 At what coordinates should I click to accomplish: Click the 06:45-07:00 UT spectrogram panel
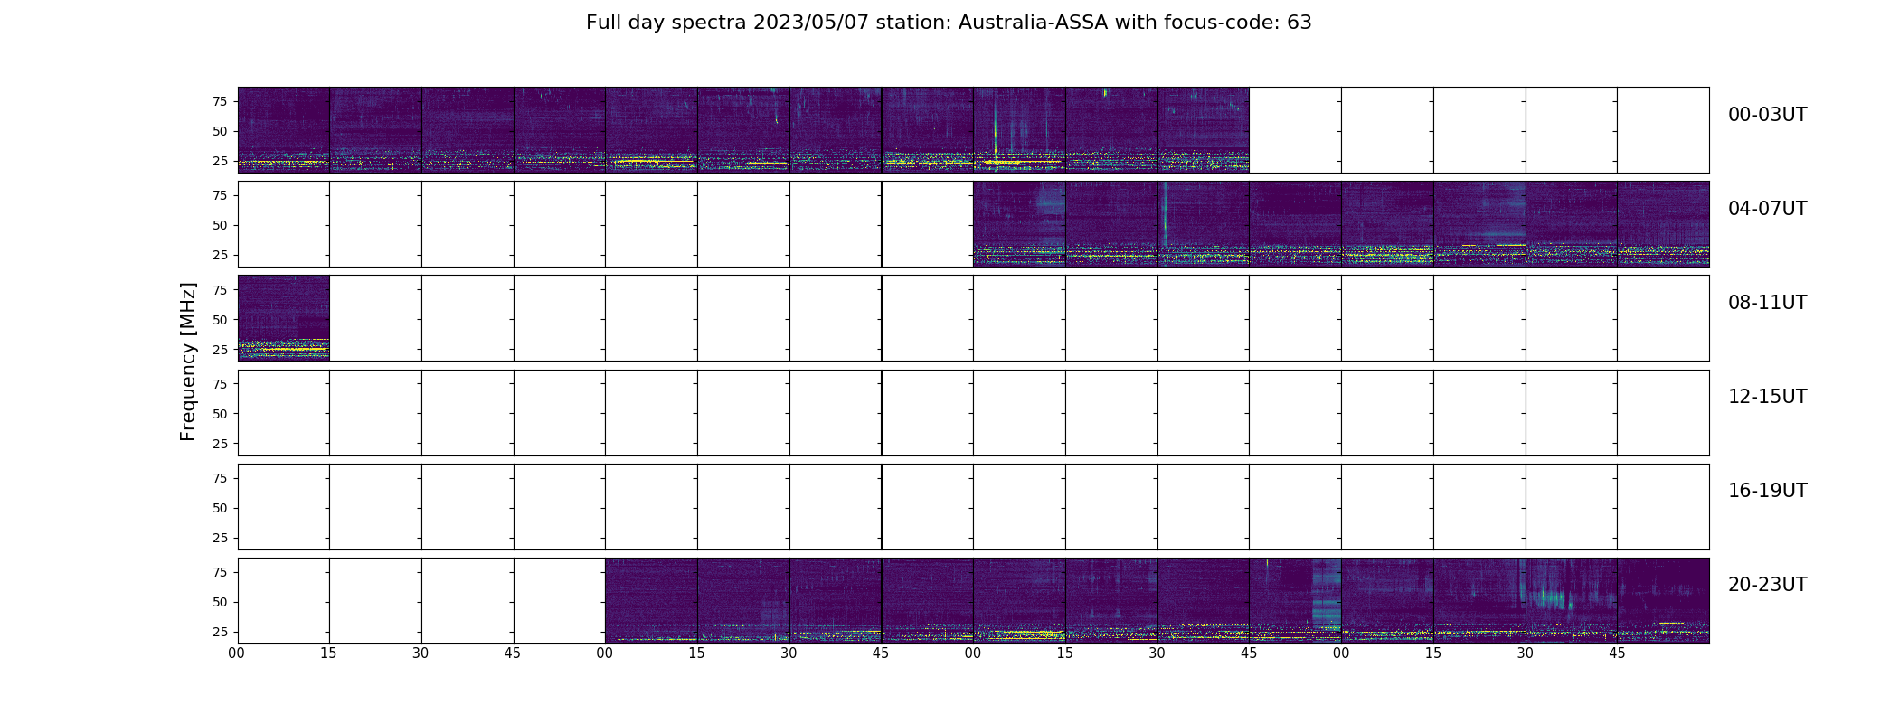[x=1296, y=224]
